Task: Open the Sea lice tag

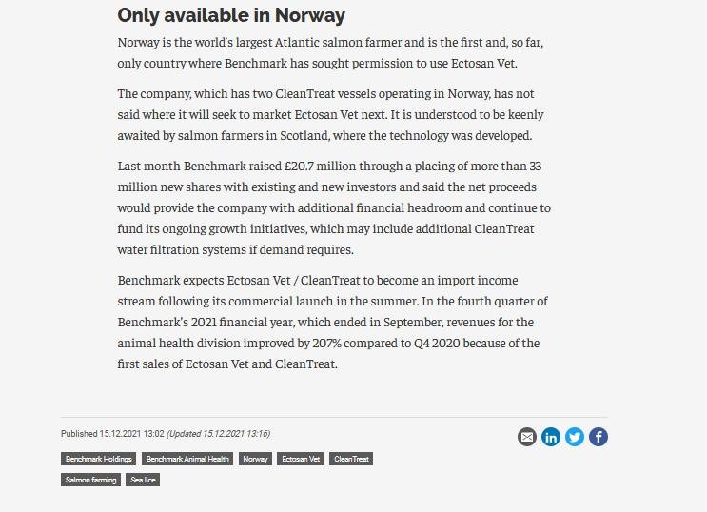Action: point(143,480)
